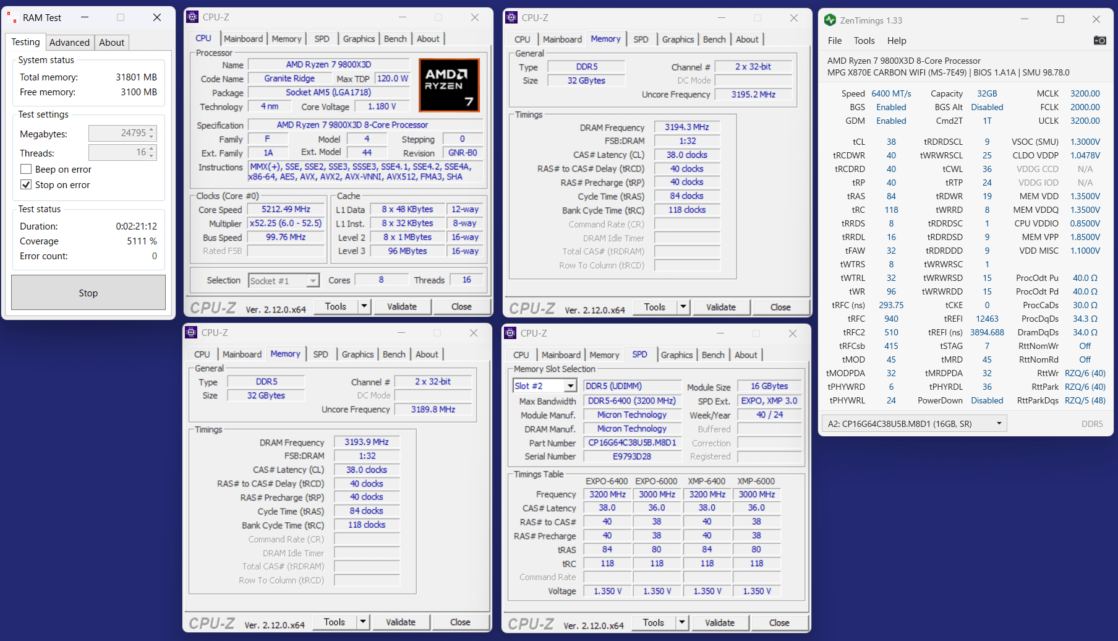
Task: Click the ZenTimings PowerDown Disabled value
Action: click(x=987, y=400)
